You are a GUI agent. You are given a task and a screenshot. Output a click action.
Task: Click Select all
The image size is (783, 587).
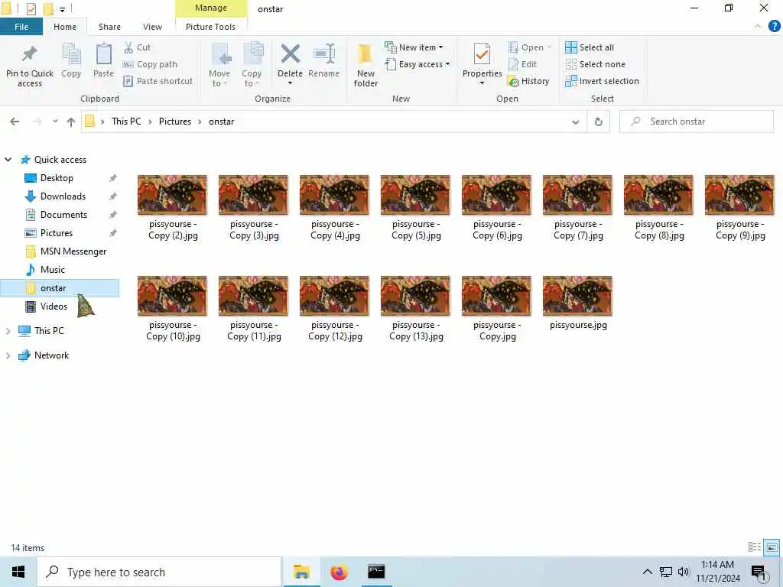pos(590,47)
